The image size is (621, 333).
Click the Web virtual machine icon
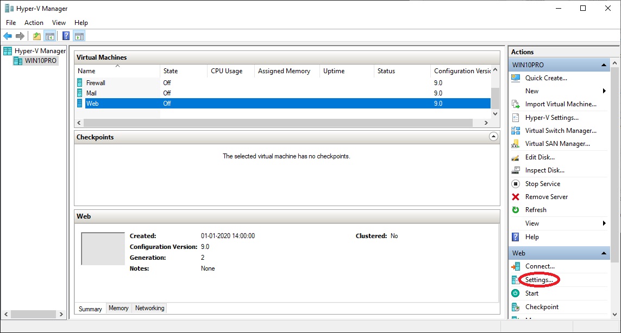[x=80, y=103]
